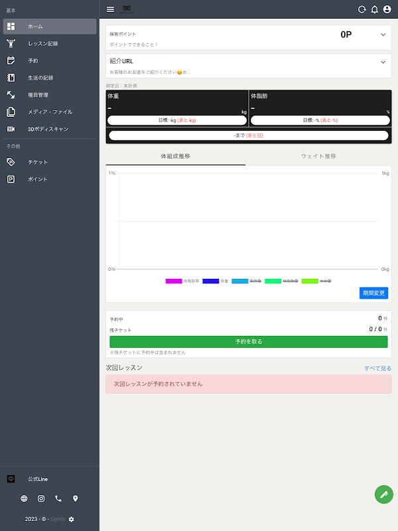
Task: Switch to 体組成推移 tab
Action: [x=175, y=156]
